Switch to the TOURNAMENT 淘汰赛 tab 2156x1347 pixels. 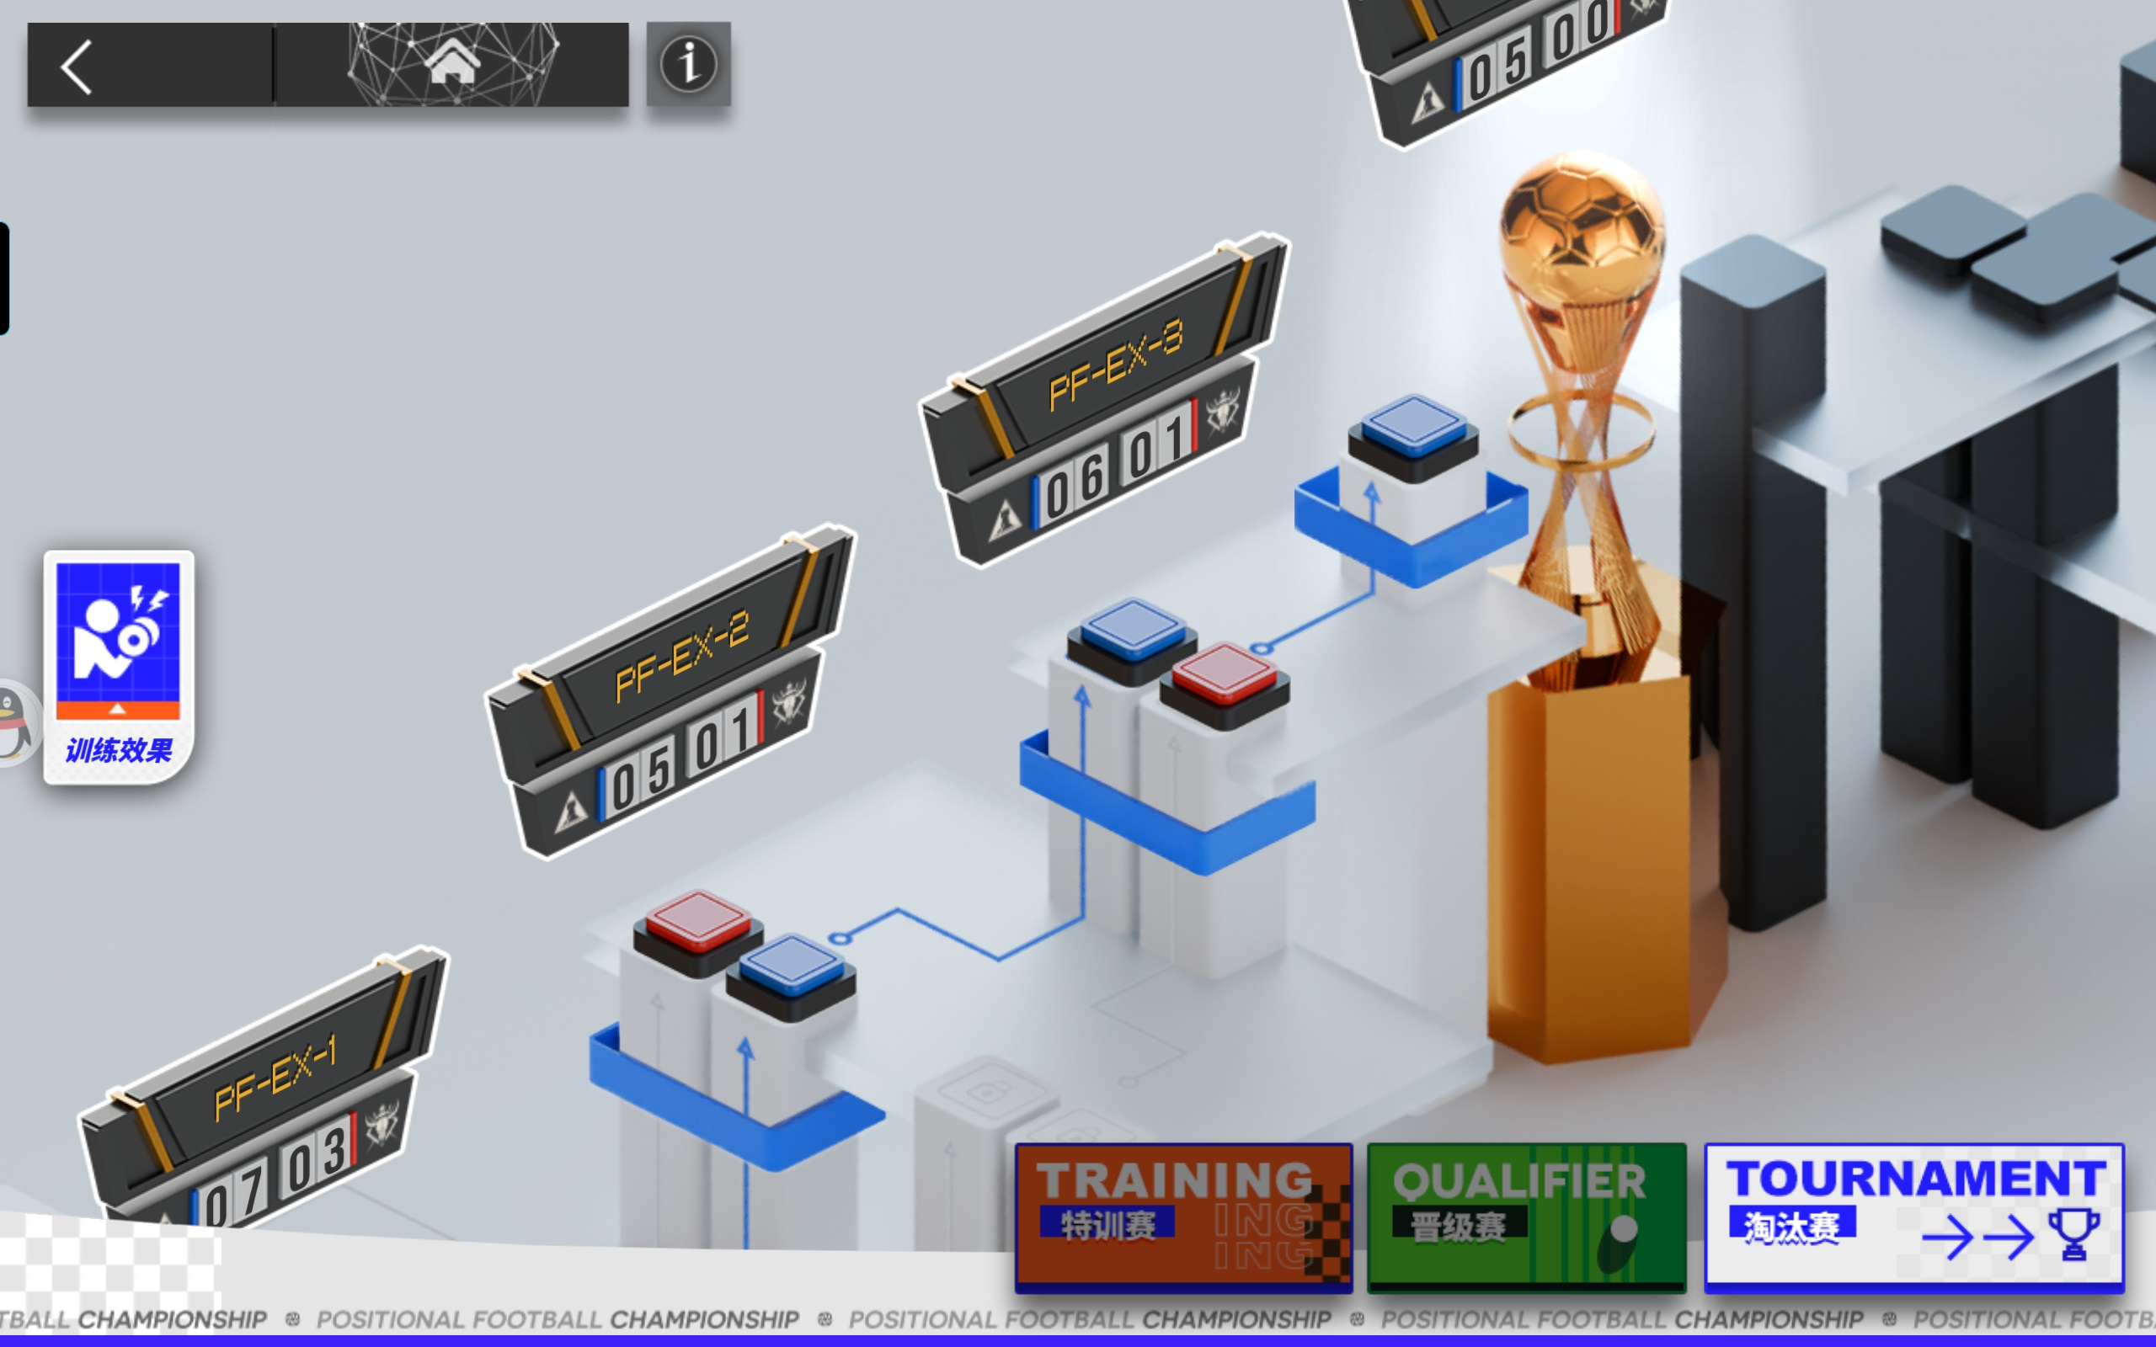(x=1913, y=1217)
